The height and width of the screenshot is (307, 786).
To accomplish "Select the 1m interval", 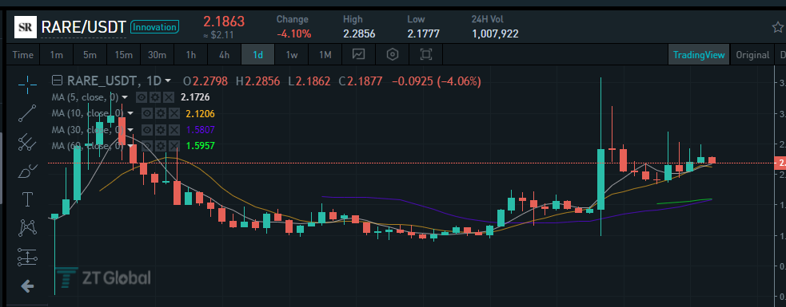I will [56, 54].
